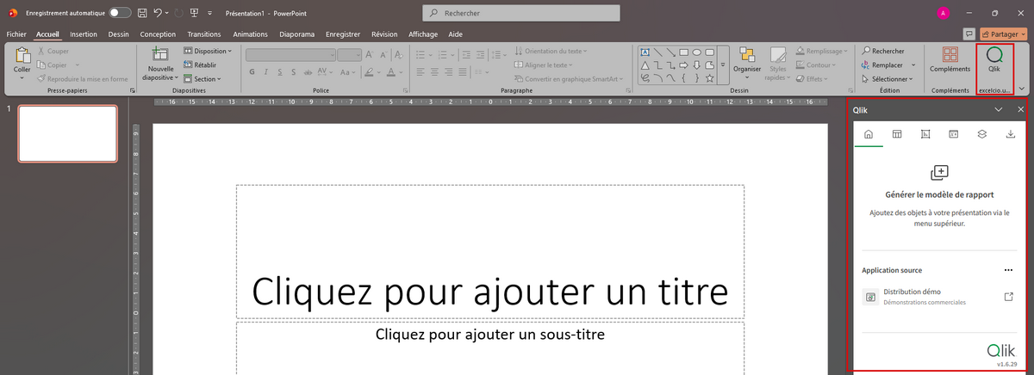1034x375 pixels.
Task: Click the Undo arrow icon
Action: [156, 13]
